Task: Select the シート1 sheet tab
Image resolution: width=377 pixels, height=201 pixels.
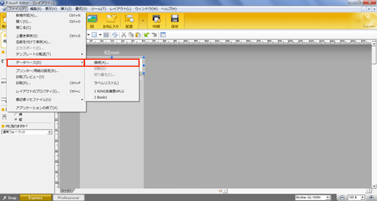Action: [x=66, y=190]
